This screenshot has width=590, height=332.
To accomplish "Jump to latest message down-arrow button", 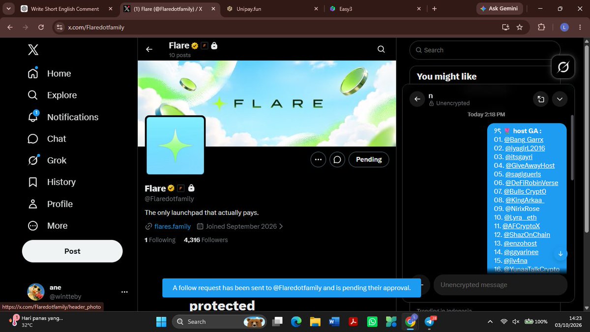I will tap(560, 254).
